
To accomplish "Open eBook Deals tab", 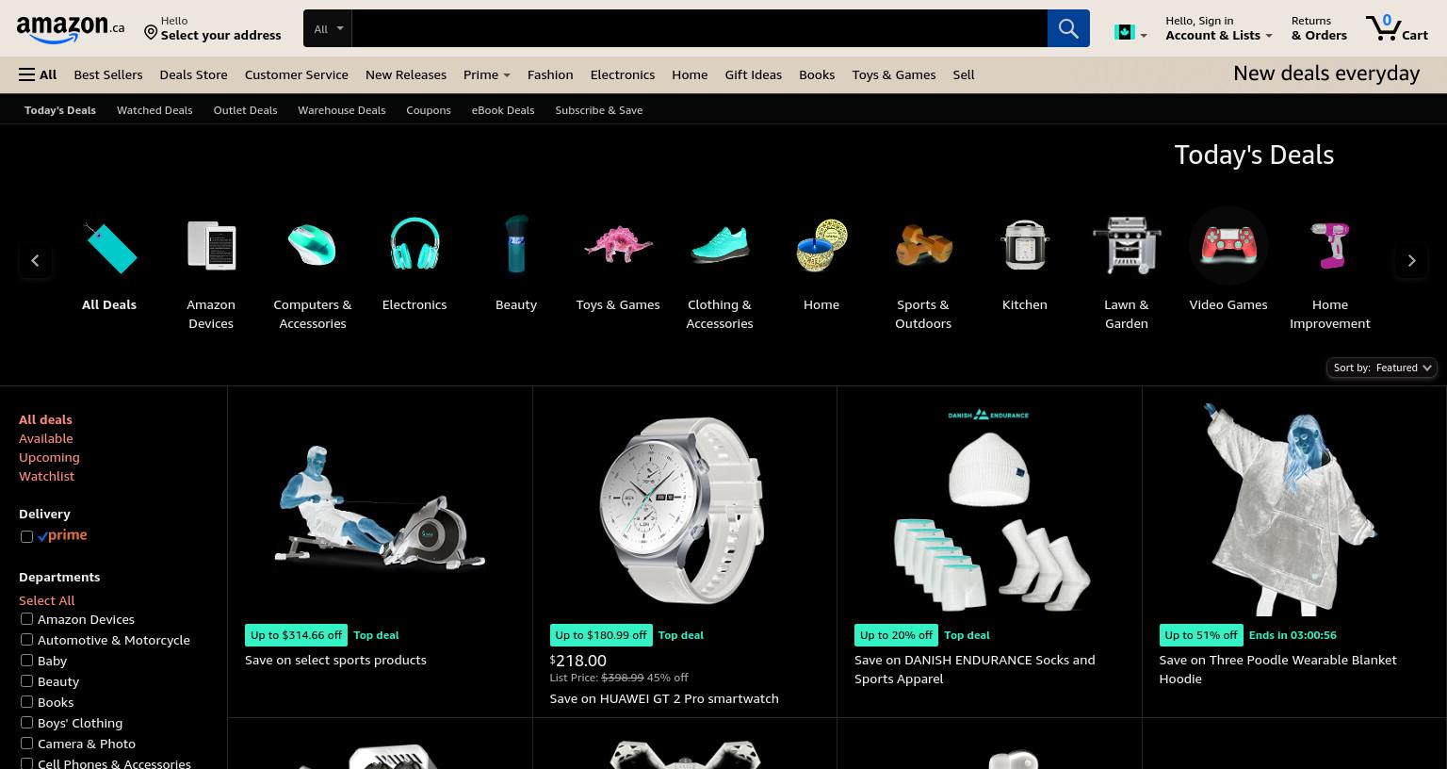I will (x=503, y=110).
